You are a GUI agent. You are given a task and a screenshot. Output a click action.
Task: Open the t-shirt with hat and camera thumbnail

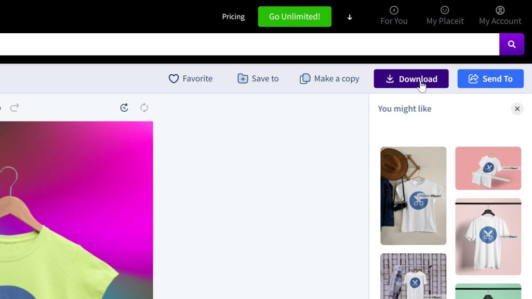pyautogui.click(x=413, y=196)
